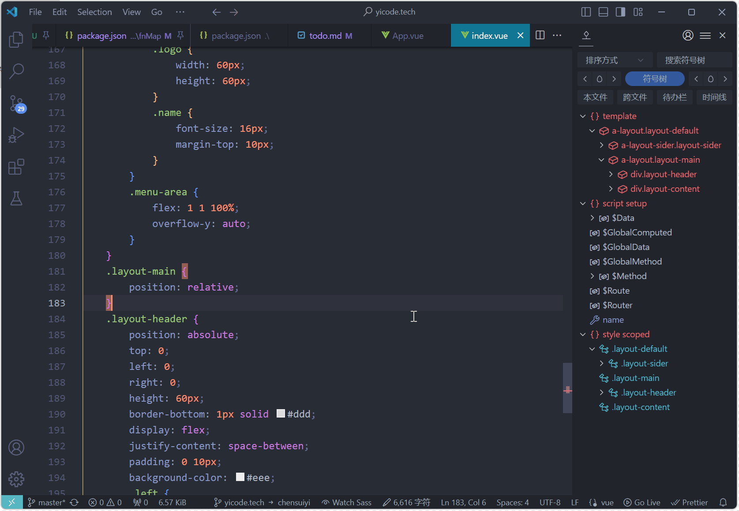739x511 pixels.
Task: Open the Explorer view in activity bar
Action: click(16, 39)
